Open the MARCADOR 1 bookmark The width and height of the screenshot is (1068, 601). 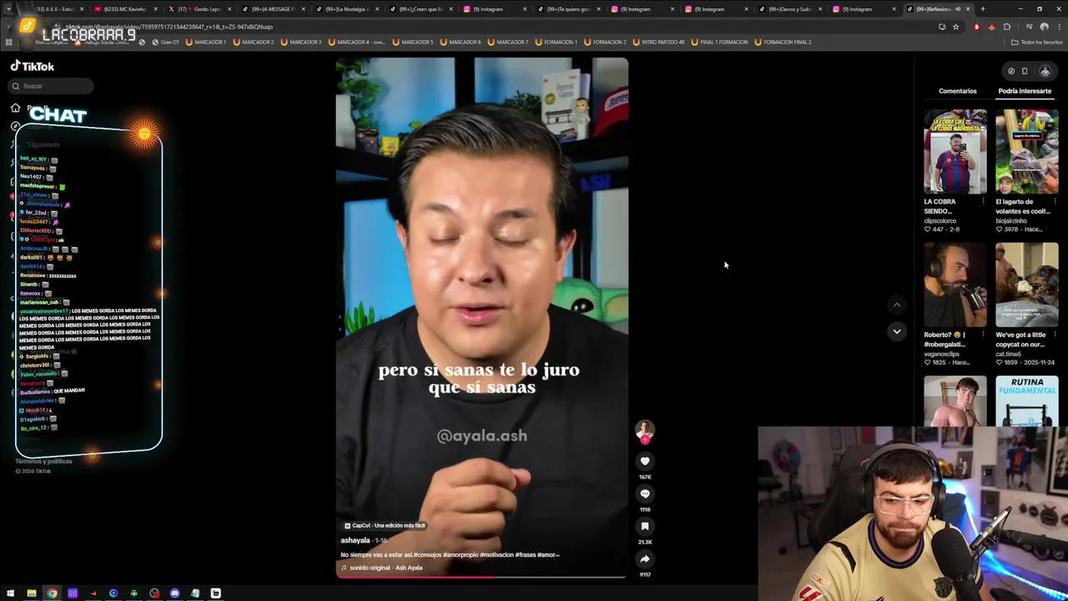206,42
